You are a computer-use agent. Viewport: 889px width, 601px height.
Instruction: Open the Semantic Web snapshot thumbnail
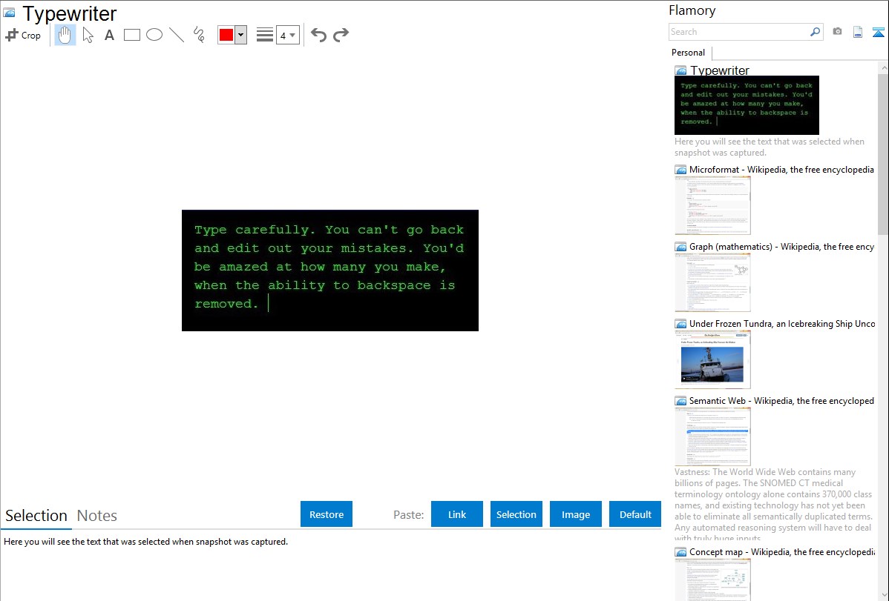(x=712, y=436)
